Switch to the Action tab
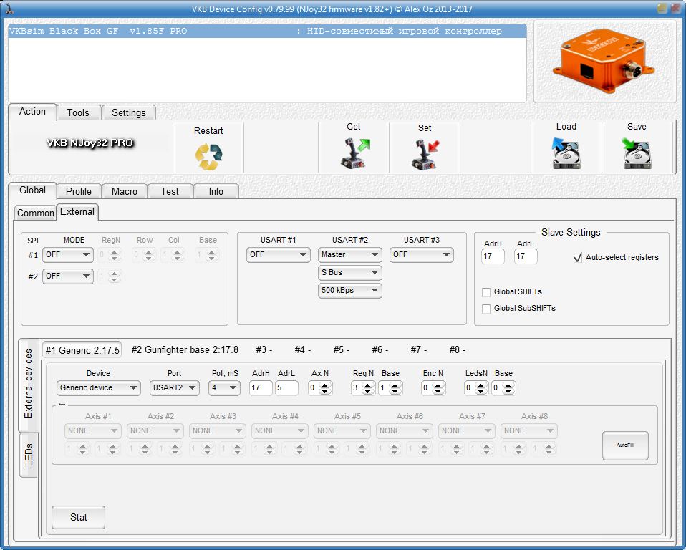Screen dimensions: 686x550 click(32, 112)
